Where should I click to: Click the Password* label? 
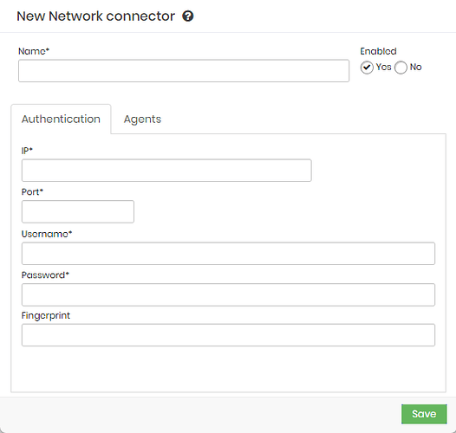45,275
